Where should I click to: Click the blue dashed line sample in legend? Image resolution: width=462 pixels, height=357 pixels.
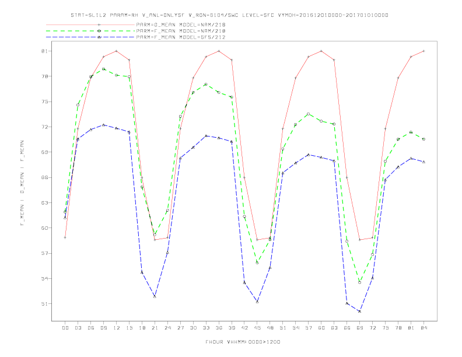point(90,37)
